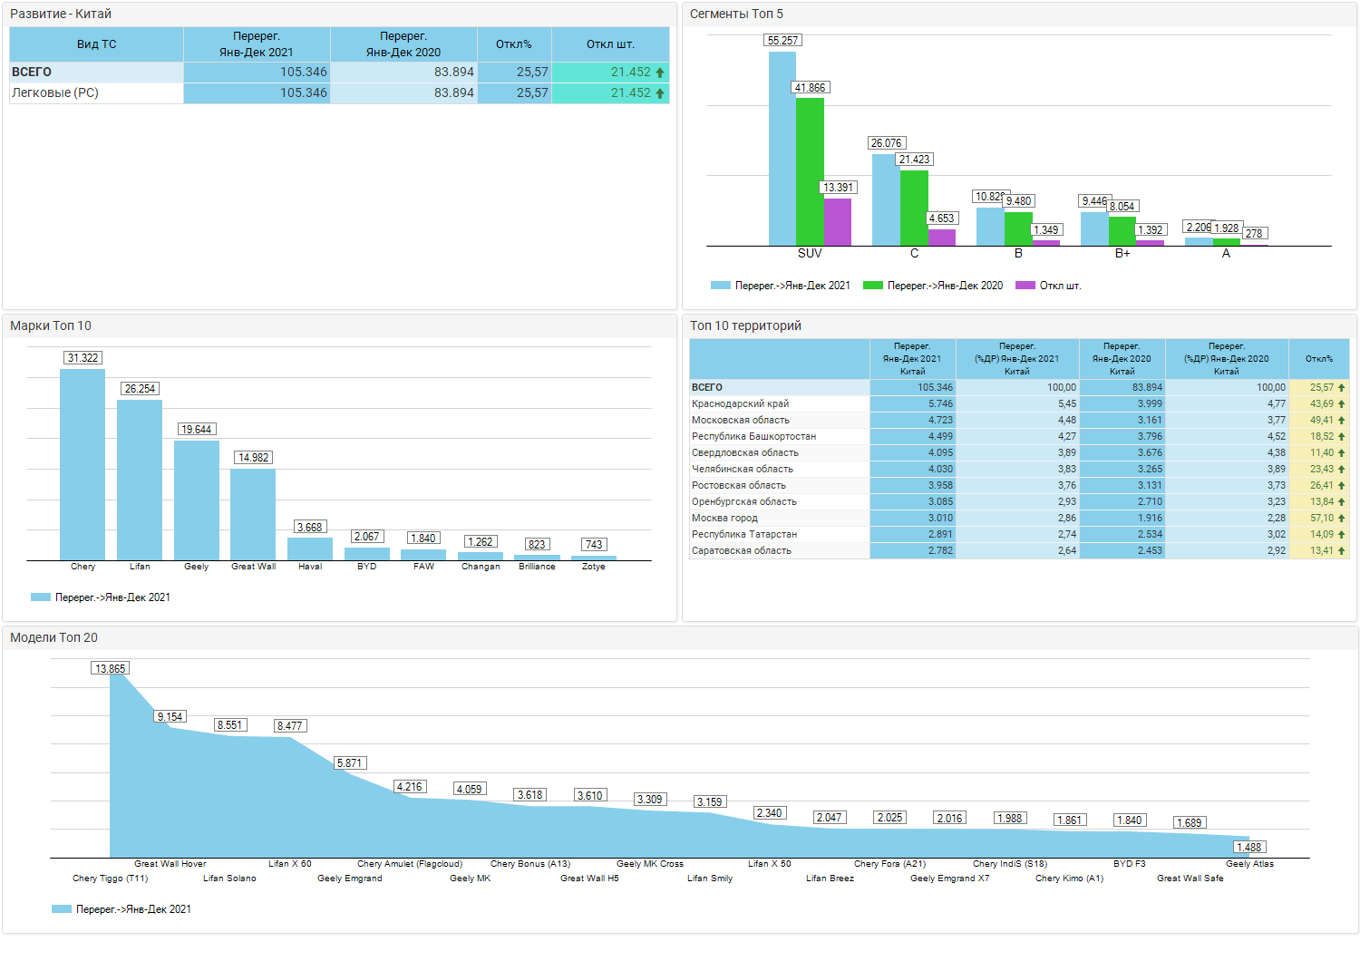Click purple legend swatch Откл шт.

coord(1025,286)
